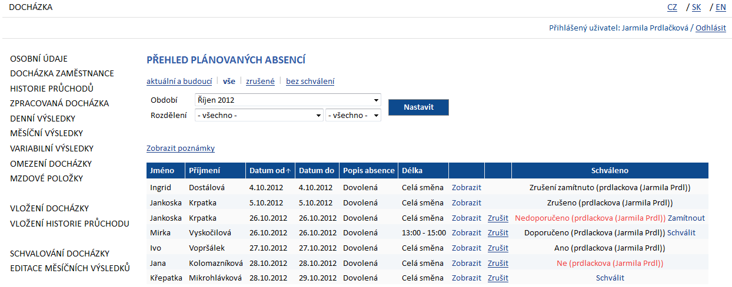Click Zobrazit poznámky link
Screen dimensions: 732x287
coord(180,148)
